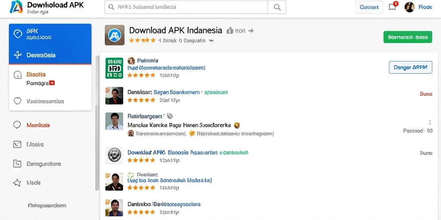Focus the top search input field
Viewport: 441px width, 220px height.
click(x=186, y=7)
